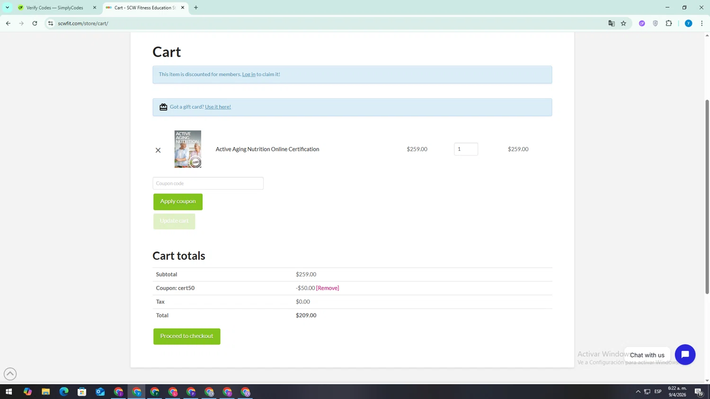
Task: Open the Extensions puzzle icon
Action: pyautogui.click(x=669, y=23)
